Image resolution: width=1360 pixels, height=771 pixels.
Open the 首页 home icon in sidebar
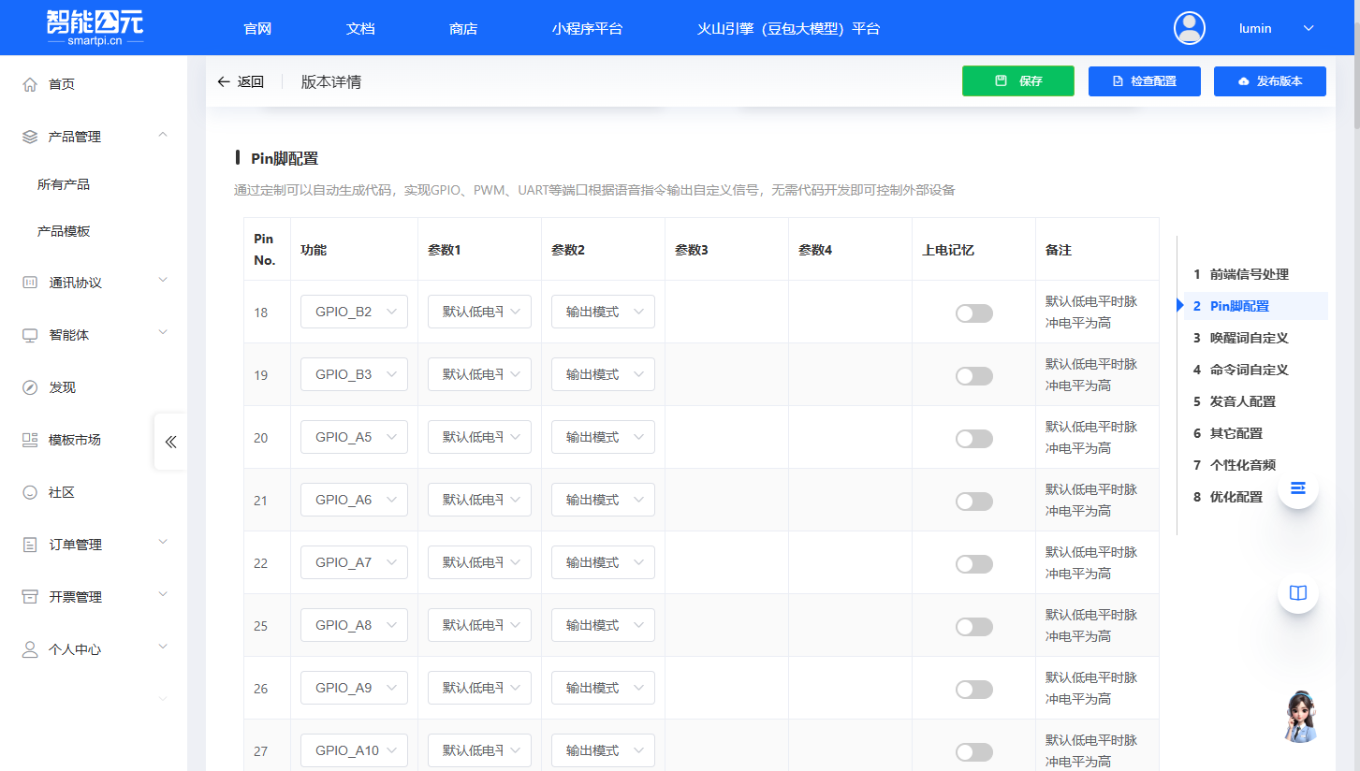tap(29, 83)
